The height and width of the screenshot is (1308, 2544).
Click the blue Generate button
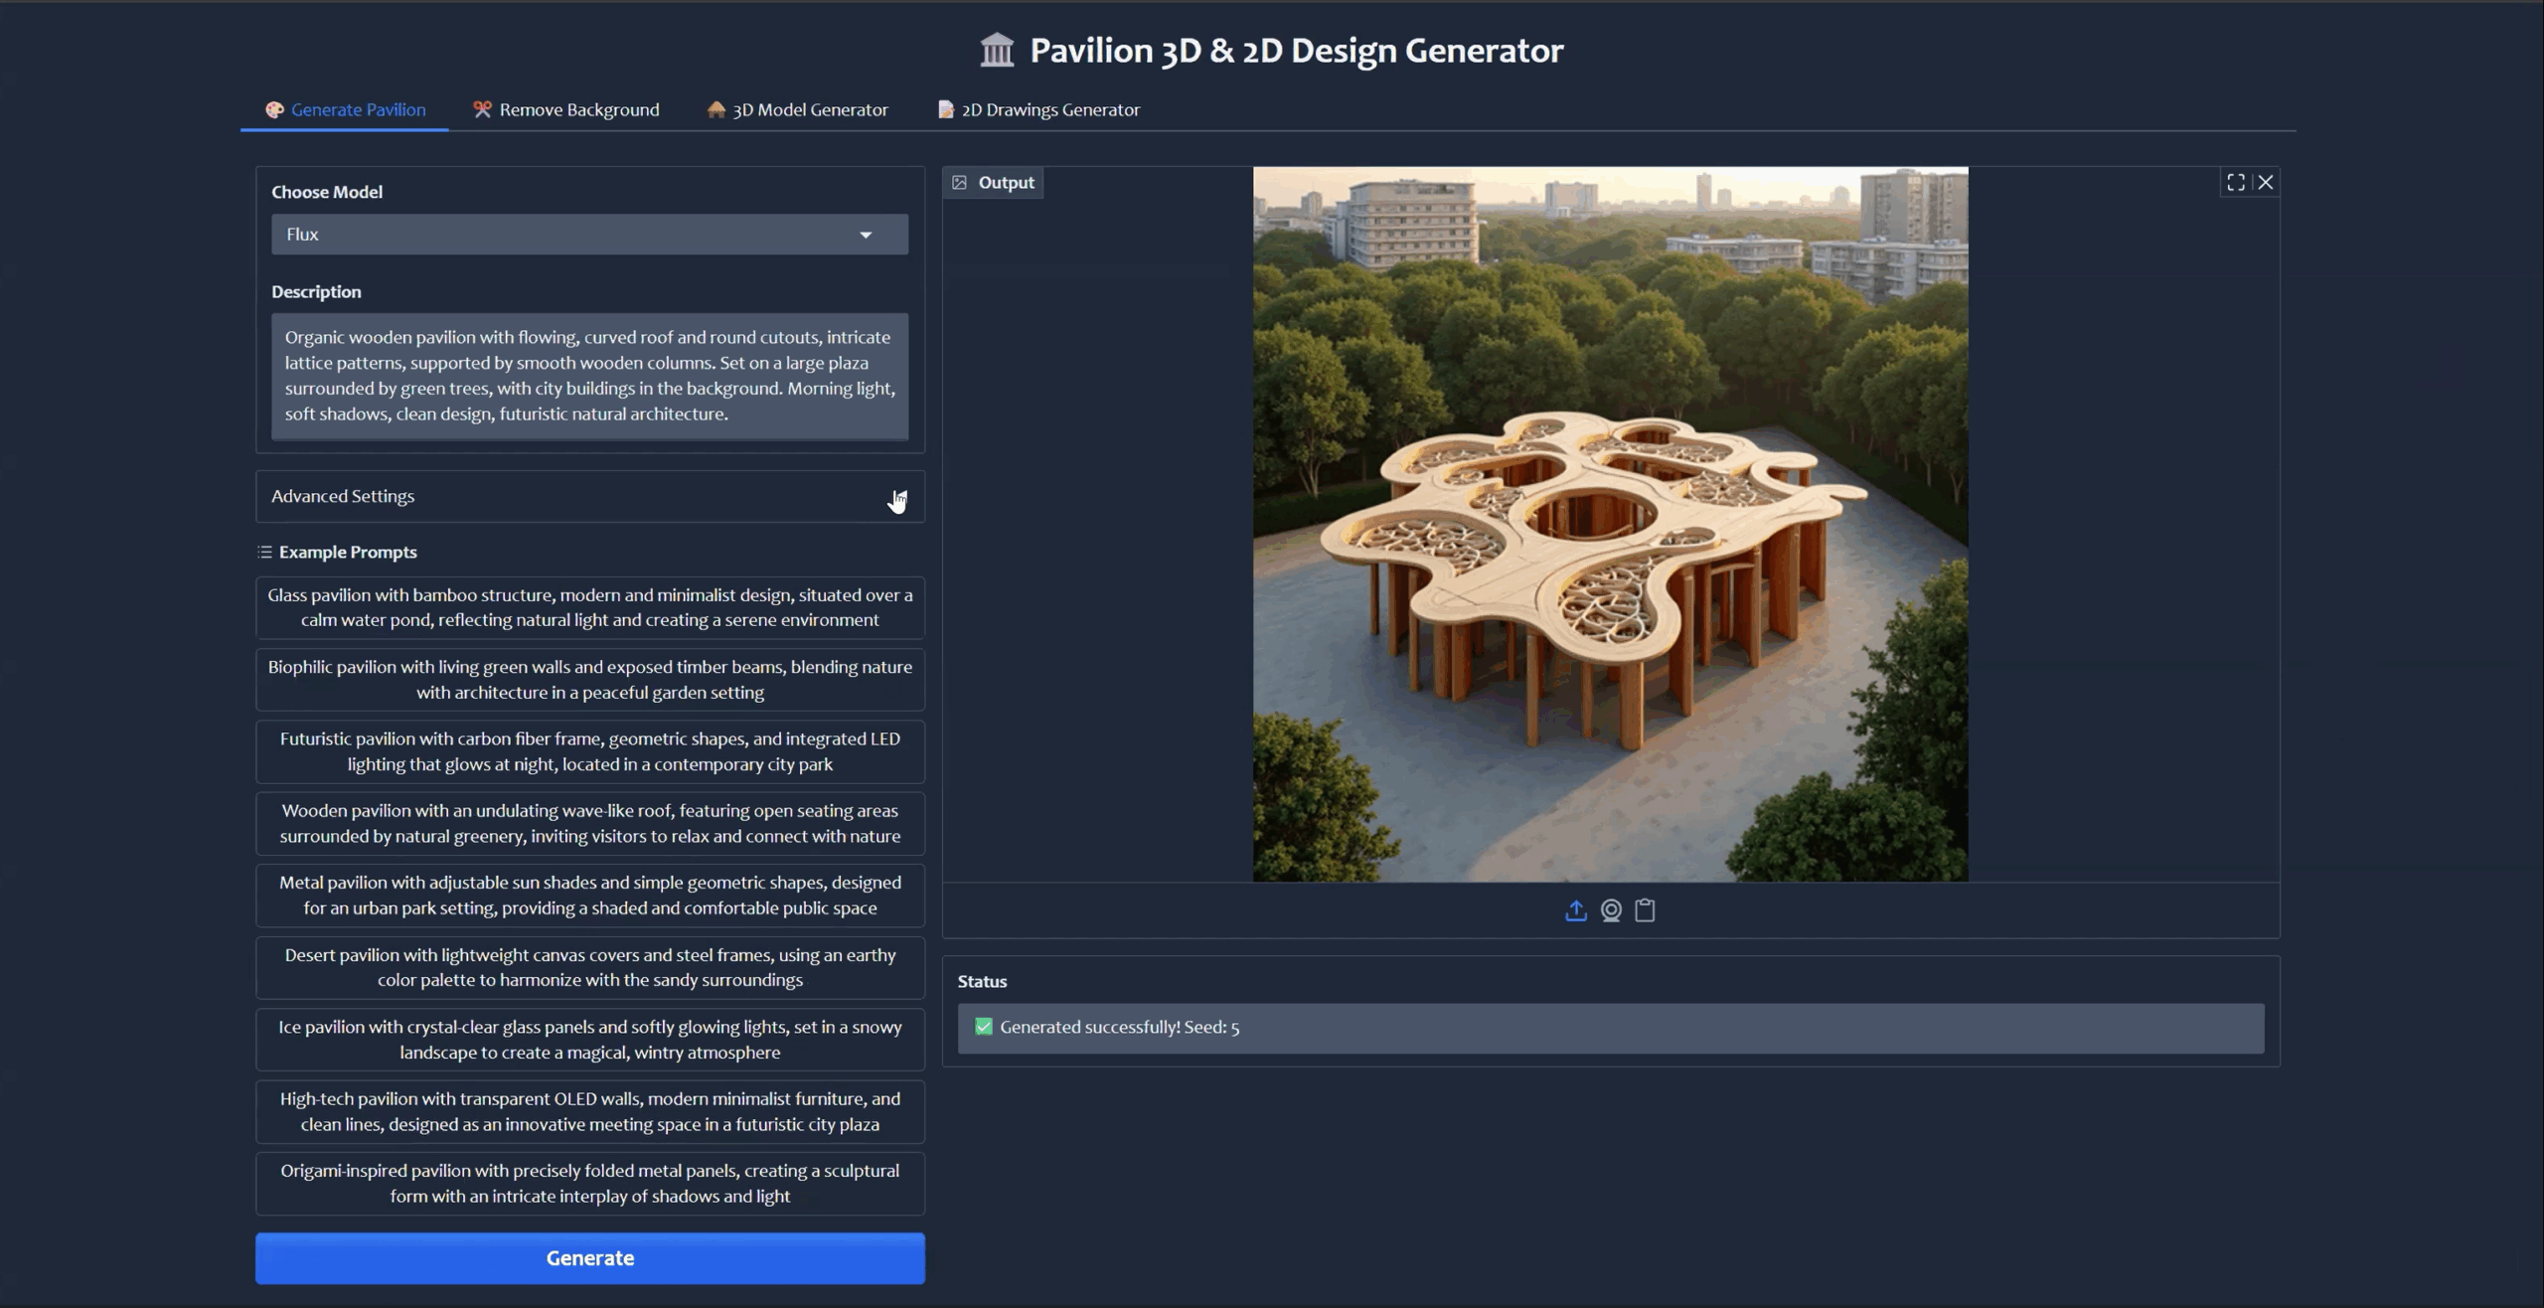(x=589, y=1258)
